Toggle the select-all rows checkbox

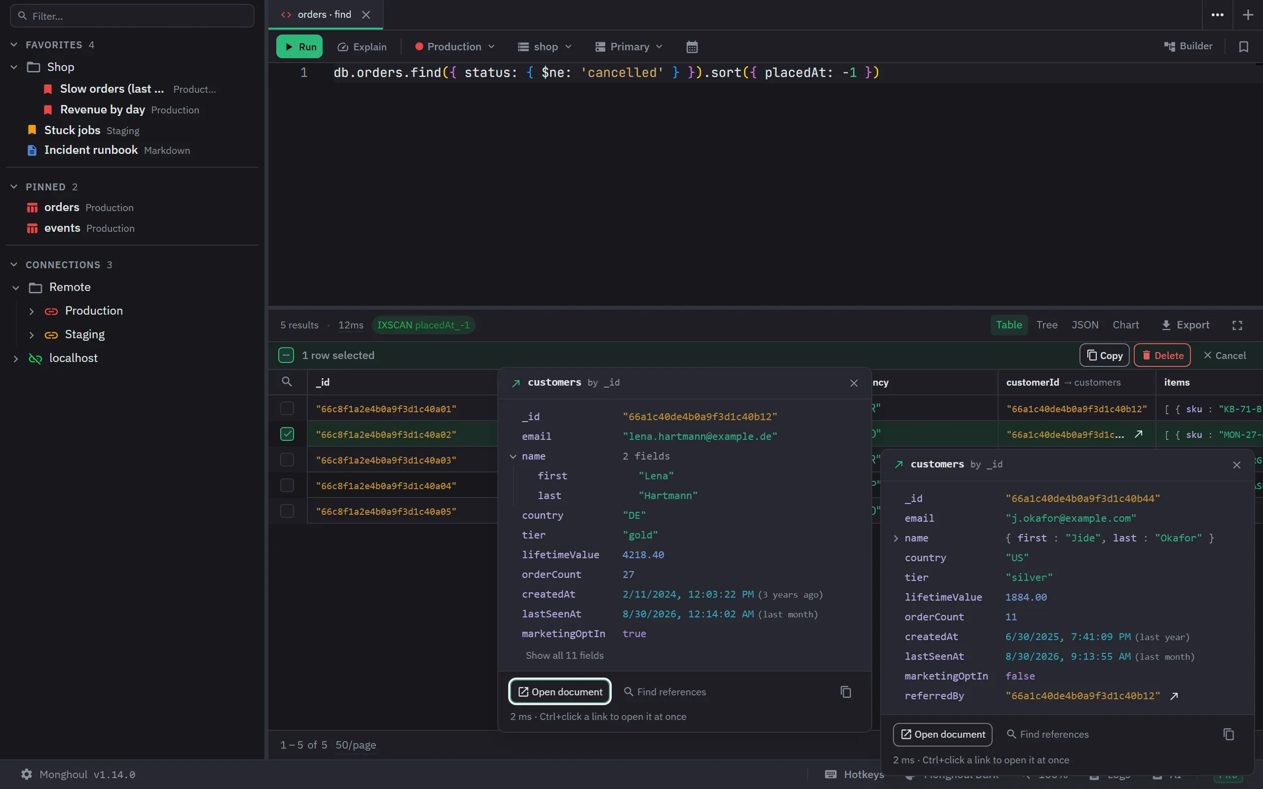[x=286, y=356]
